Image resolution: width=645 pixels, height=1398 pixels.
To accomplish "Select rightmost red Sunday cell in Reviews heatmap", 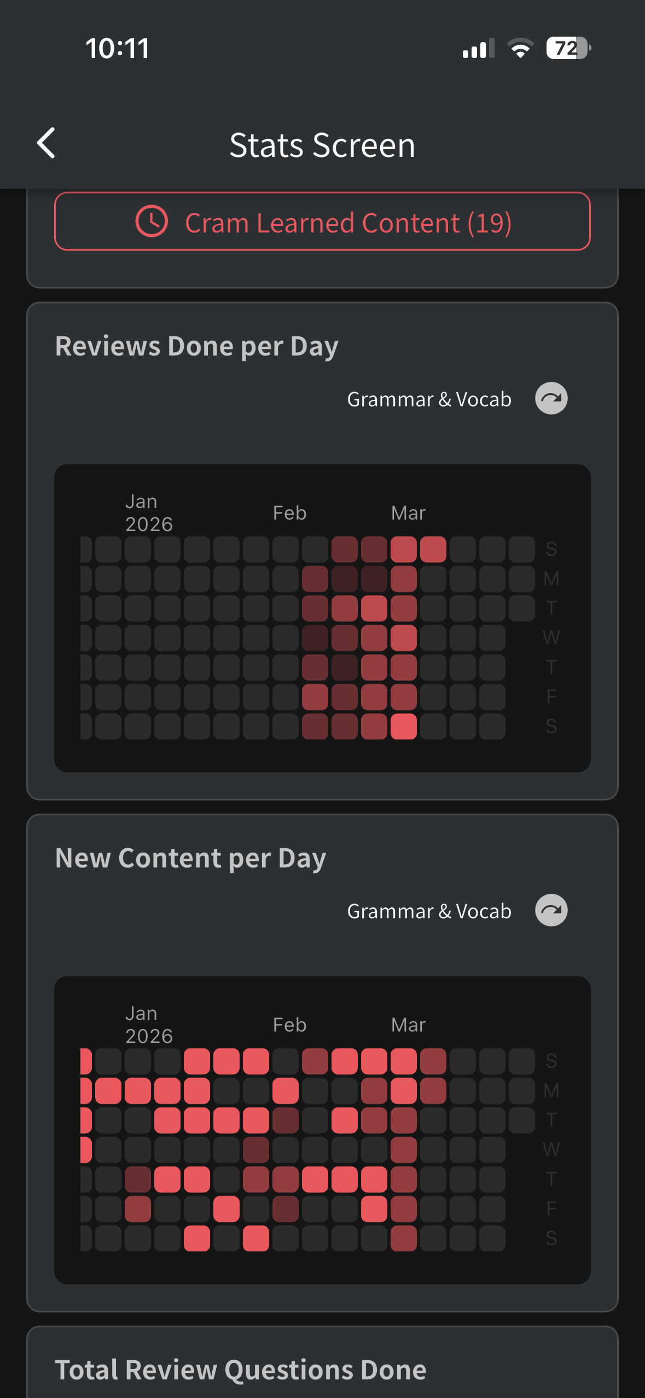I will click(433, 549).
